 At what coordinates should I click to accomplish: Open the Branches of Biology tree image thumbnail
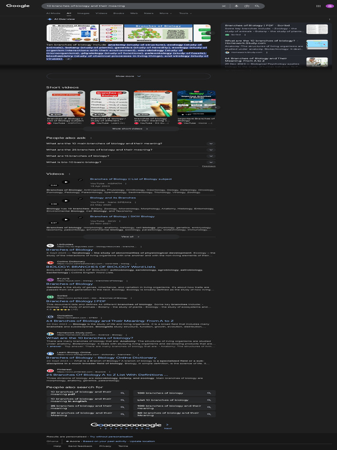click(x=158, y=33)
